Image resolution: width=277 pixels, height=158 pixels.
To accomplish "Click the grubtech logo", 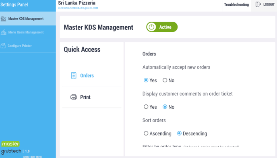I will coord(11,151).
